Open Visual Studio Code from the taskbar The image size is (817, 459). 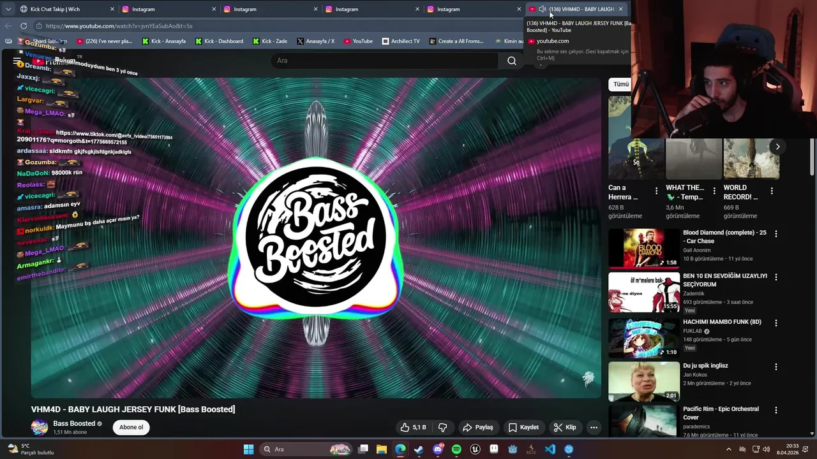tap(550, 449)
